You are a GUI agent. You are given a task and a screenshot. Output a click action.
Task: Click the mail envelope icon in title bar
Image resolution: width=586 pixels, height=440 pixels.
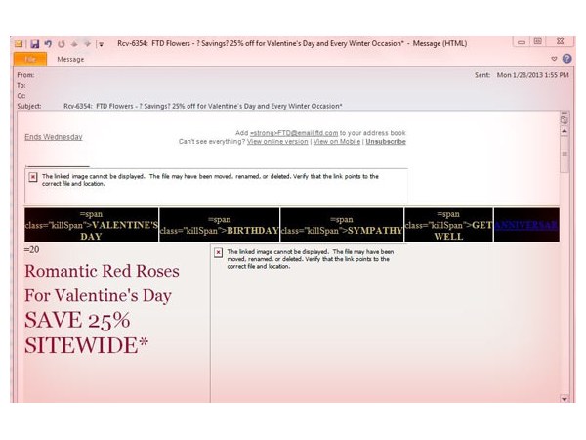click(19, 44)
